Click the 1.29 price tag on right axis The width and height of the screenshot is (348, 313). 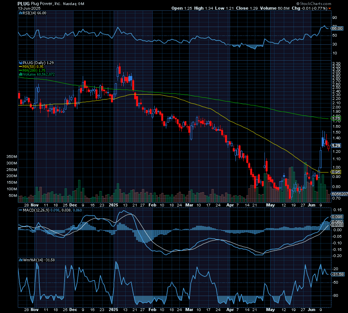pyautogui.click(x=336, y=146)
